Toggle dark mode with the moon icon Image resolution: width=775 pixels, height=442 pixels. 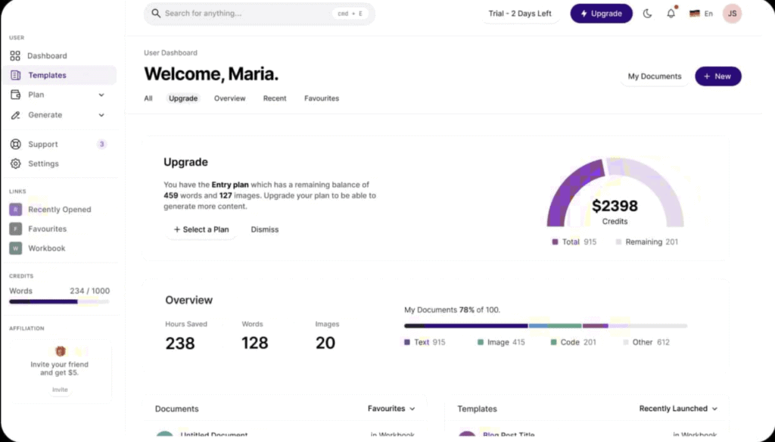[x=647, y=14]
